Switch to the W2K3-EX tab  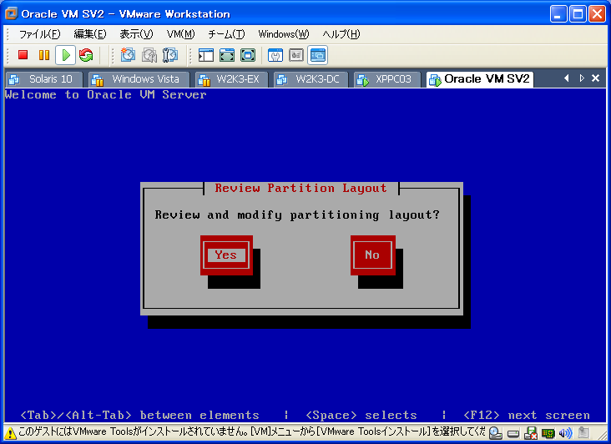(231, 79)
